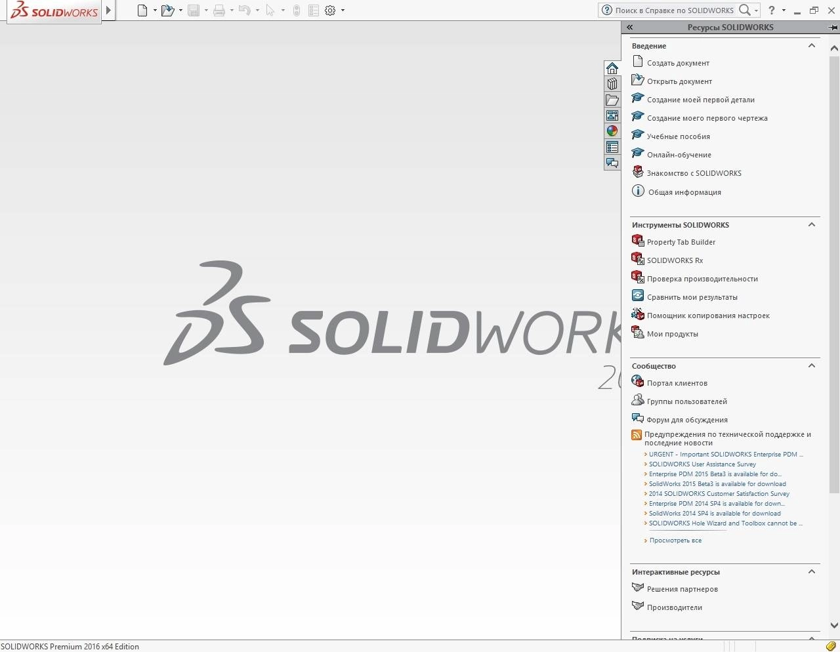Click Просмотреть все news link
The image size is (840, 652).
(x=675, y=540)
